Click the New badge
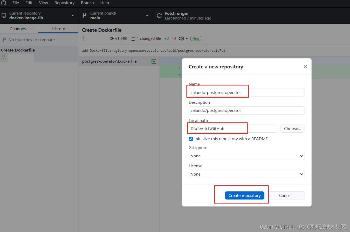This screenshot has height=232, width=350. tap(196, 38)
